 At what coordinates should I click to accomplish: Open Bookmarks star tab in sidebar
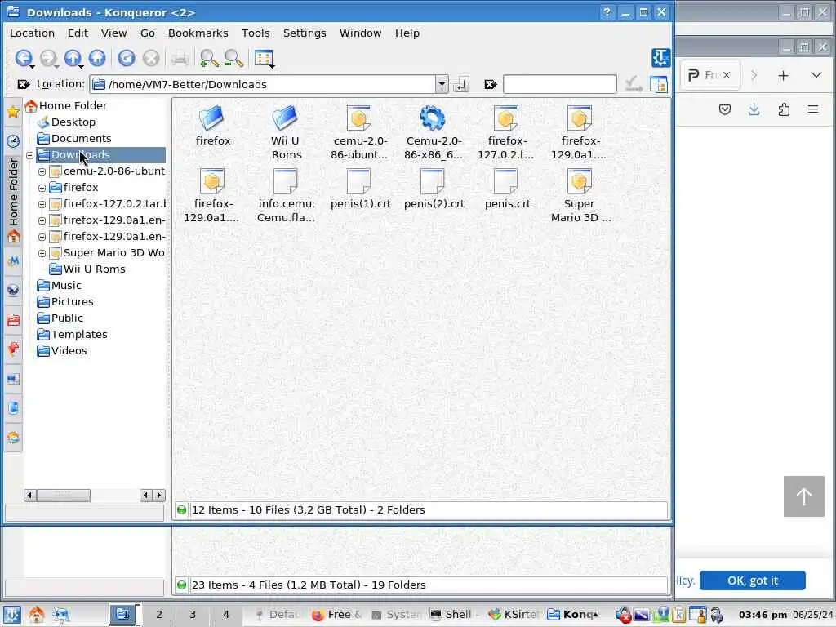point(13,111)
